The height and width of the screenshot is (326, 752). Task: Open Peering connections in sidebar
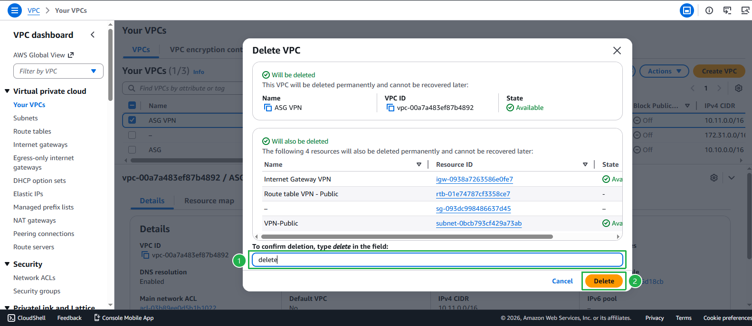point(44,234)
